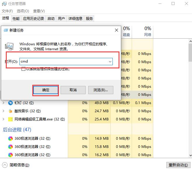This screenshot has height=171, width=192.
Task: Click the 浏览(B)... button
Action: click(101, 90)
